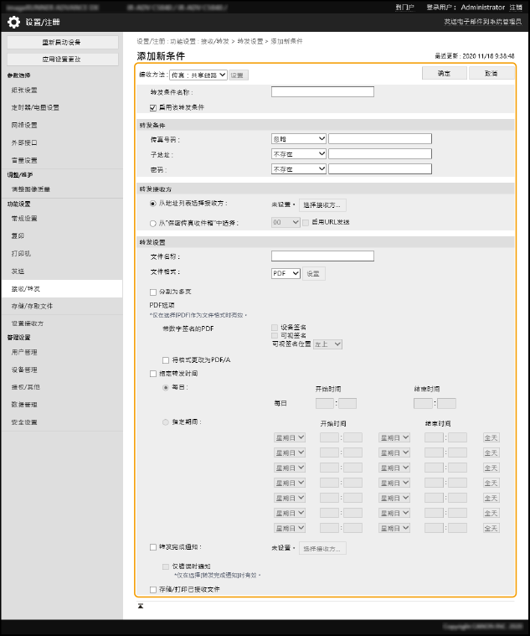The height and width of the screenshot is (636, 530).
Task: Click the 选择接收方... button under 转发接收方
Action: coord(323,204)
